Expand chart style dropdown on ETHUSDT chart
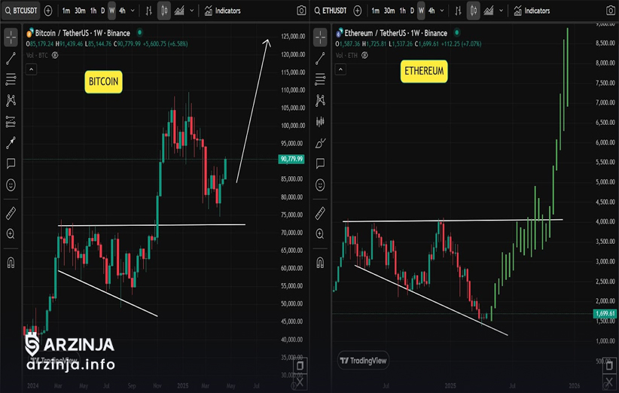The image size is (619, 393). click(501, 11)
